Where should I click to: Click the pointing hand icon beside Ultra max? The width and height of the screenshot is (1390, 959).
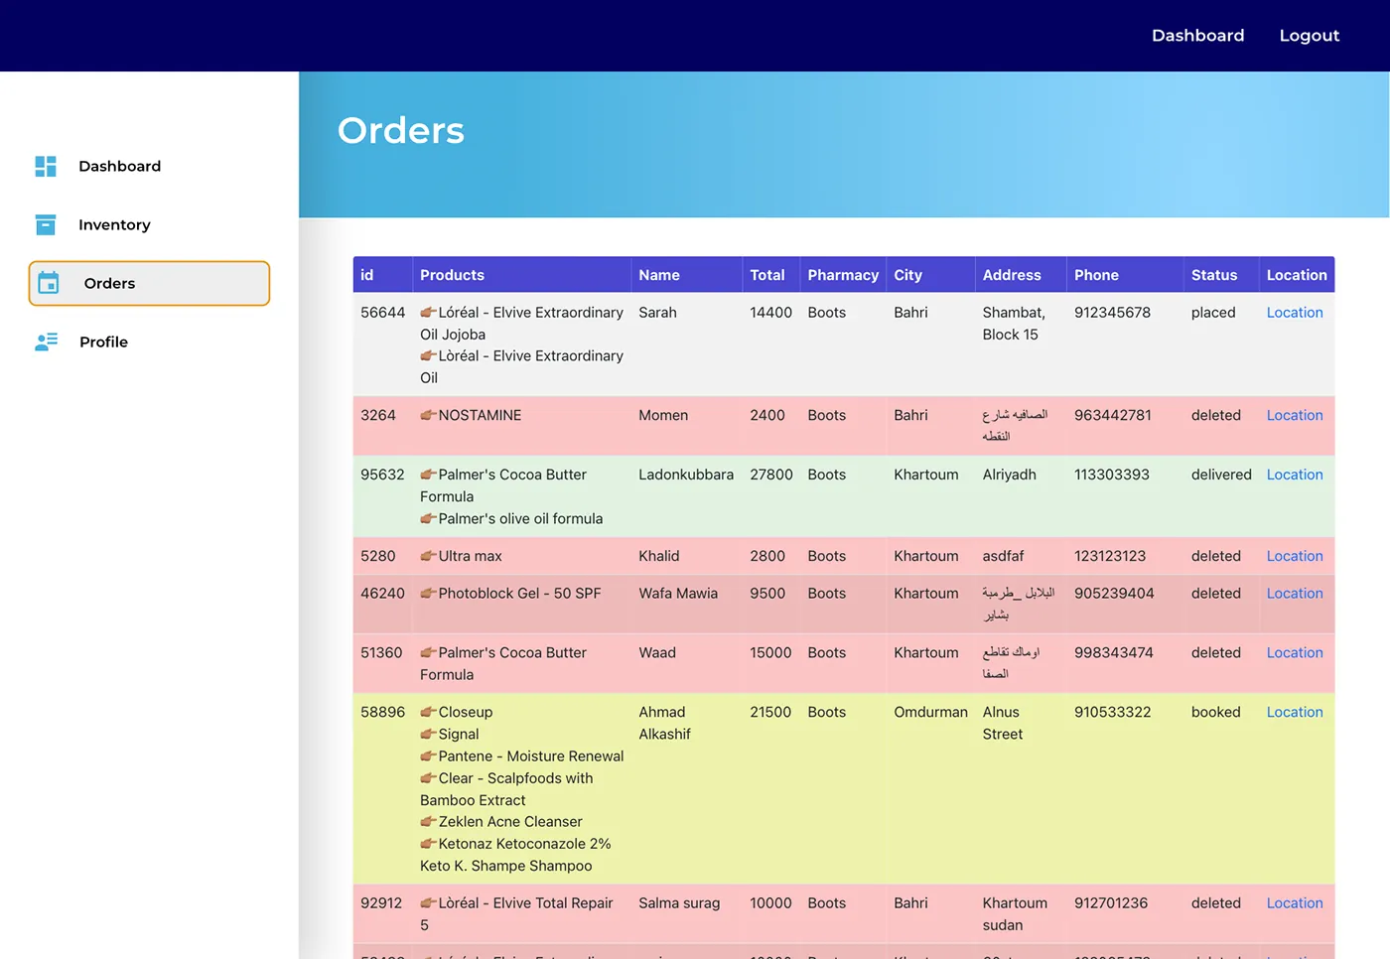(428, 556)
